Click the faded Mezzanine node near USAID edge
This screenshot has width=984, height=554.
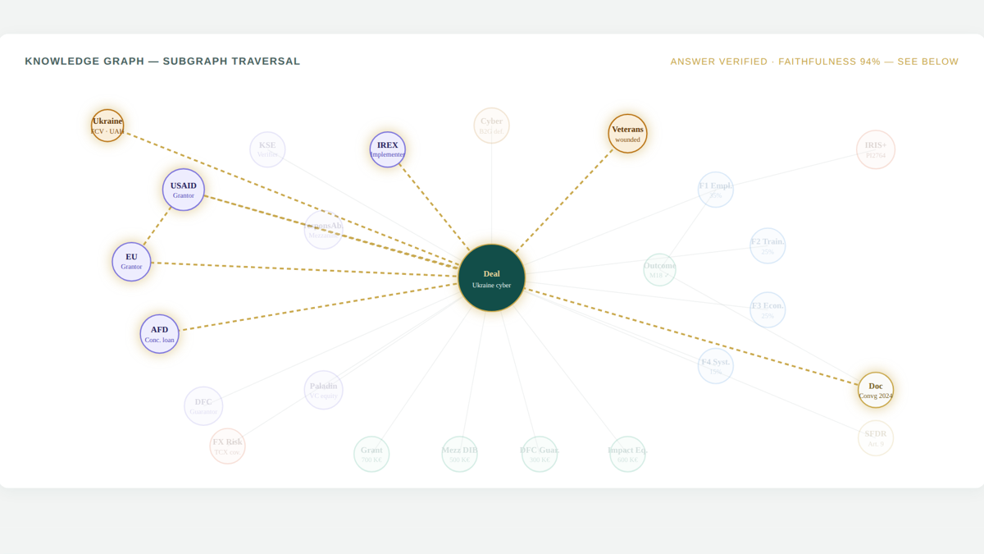[323, 230]
